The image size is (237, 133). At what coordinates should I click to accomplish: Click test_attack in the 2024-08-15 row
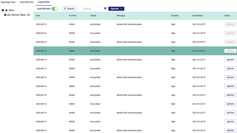95,33
